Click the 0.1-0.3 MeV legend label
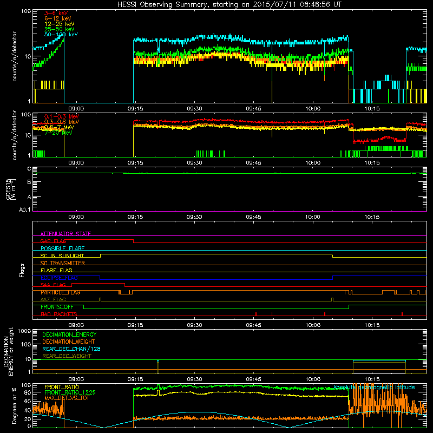Screen dimensions: 433x433 [x=62, y=116]
